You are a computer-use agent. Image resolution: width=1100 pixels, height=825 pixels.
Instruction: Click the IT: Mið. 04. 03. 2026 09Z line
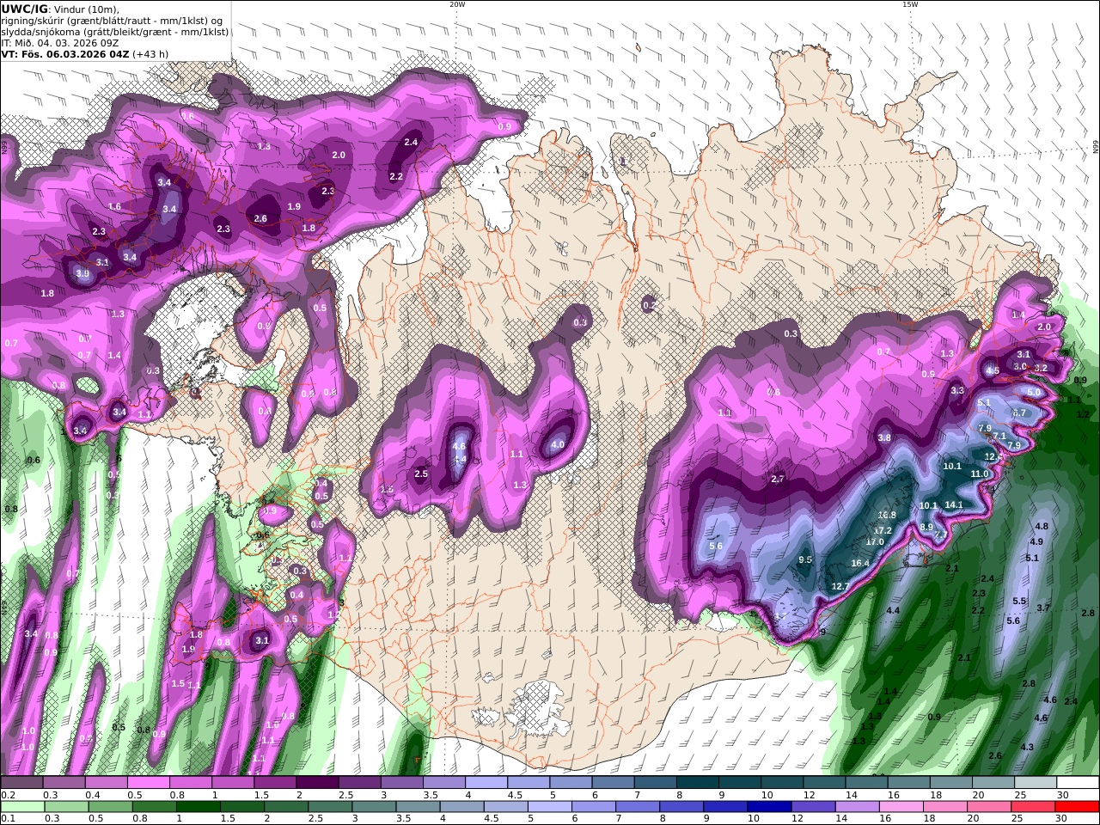[60, 42]
